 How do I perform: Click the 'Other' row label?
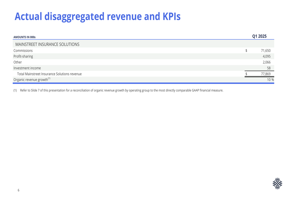point(18,62)
